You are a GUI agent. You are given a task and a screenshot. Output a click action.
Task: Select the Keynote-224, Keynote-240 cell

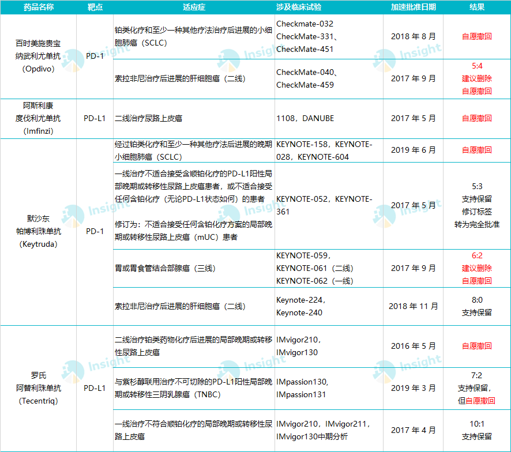(x=329, y=306)
